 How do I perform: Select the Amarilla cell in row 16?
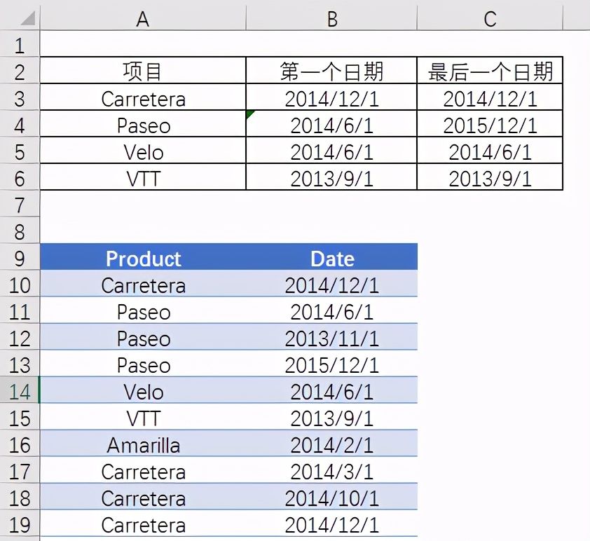(x=143, y=445)
